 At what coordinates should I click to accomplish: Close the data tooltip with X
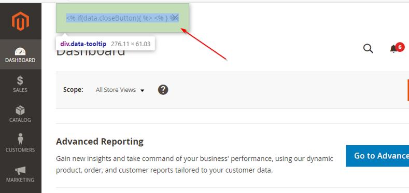pos(175,18)
